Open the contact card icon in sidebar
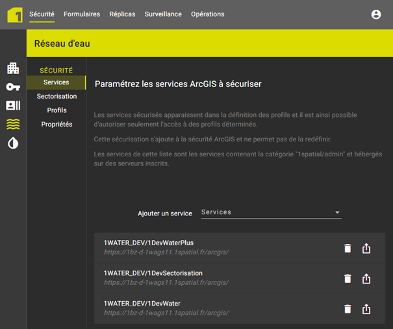The height and width of the screenshot is (329, 393). tap(13, 106)
